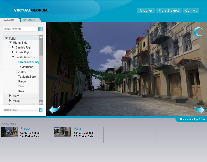Expand the Rkinis Rigi node
This screenshot has width=207, height=162.
13,52
